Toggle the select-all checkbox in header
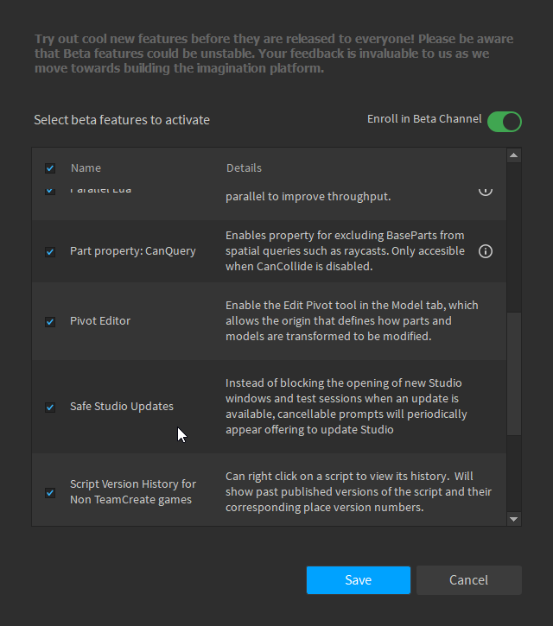 coord(50,168)
